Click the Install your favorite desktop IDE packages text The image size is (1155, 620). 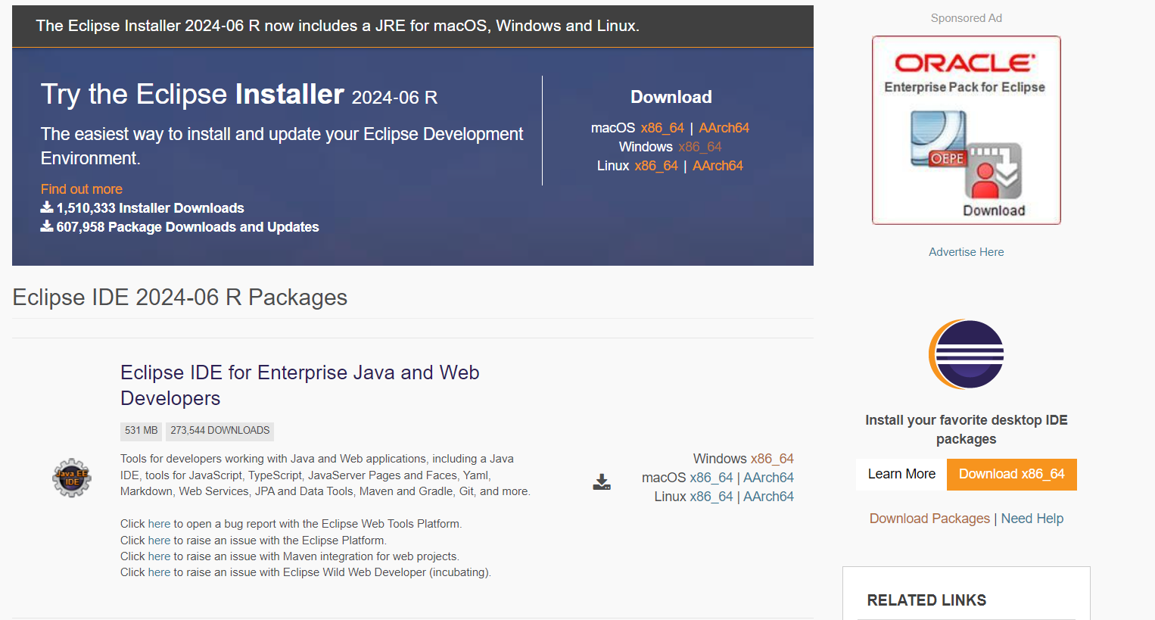(x=967, y=429)
